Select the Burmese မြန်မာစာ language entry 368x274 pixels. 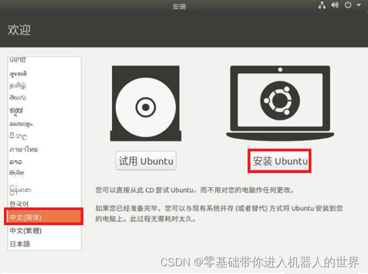(44, 190)
